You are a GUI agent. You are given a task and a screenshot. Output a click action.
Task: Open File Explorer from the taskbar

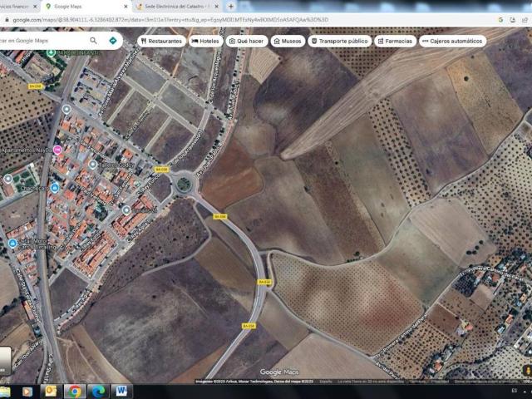[x=5, y=392]
